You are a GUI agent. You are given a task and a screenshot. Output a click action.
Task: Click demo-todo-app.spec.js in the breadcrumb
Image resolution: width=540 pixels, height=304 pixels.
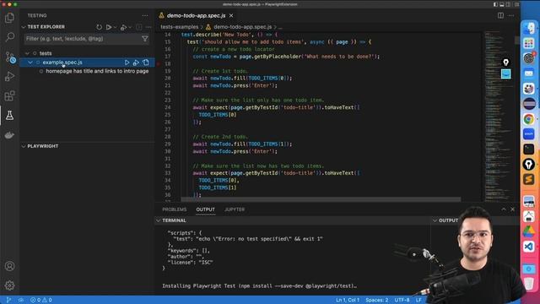(x=242, y=27)
